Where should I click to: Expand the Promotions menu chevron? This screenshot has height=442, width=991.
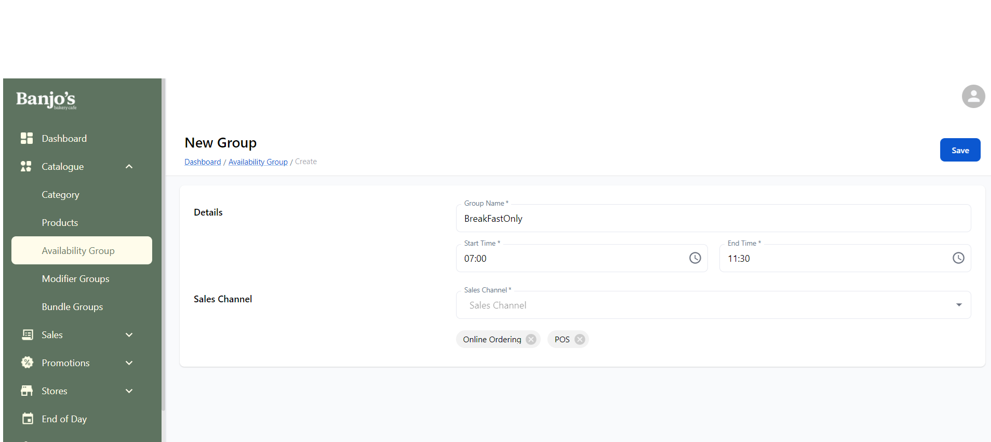coord(129,363)
